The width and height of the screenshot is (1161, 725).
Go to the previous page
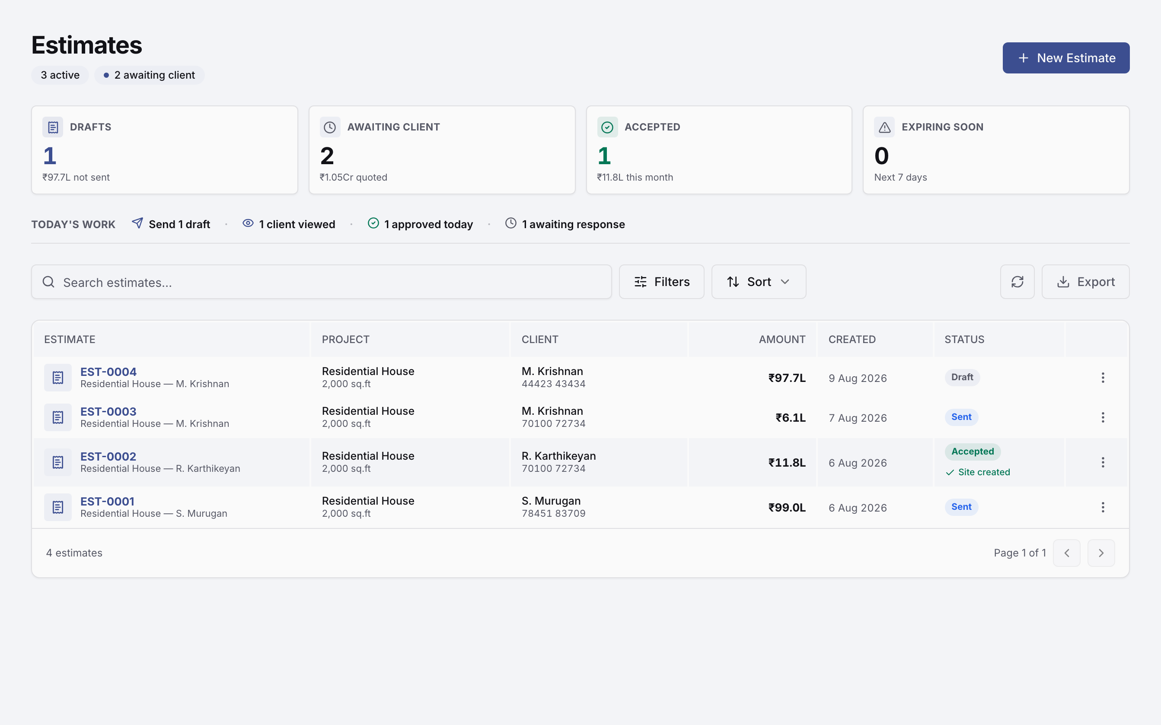(1066, 553)
